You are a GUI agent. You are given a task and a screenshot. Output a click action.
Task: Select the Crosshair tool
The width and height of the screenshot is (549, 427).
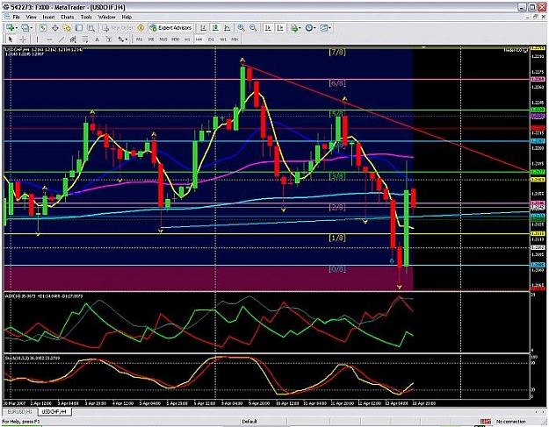point(23,39)
